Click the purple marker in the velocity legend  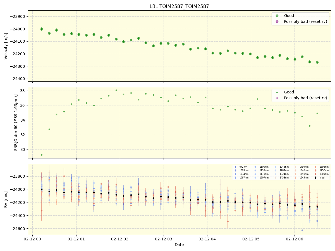click(277, 21)
